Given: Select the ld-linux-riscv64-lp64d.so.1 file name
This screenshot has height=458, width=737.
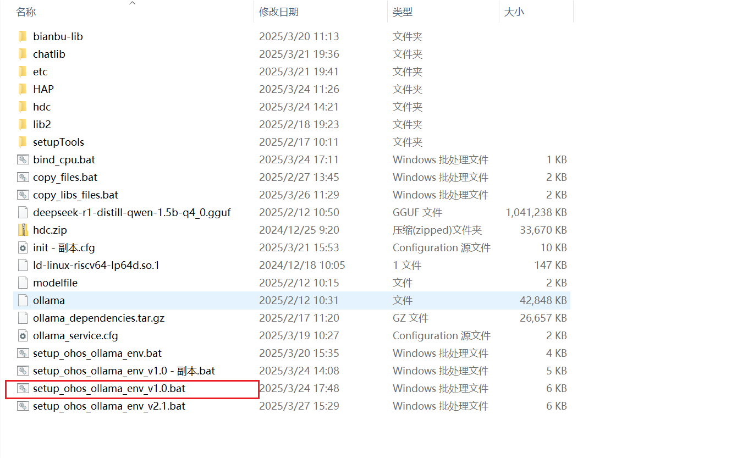Looking at the screenshot, I should point(96,265).
